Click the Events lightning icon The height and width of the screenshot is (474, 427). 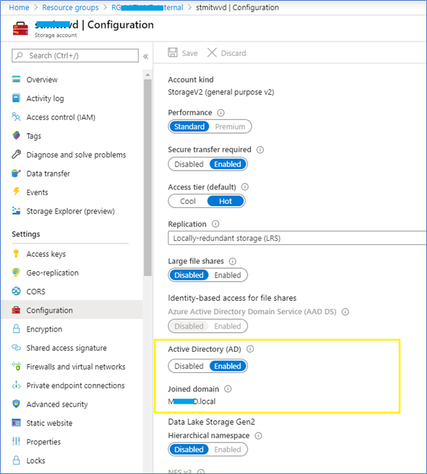(x=16, y=192)
